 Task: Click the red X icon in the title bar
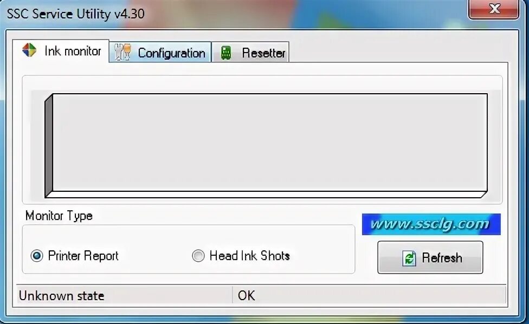pos(494,9)
